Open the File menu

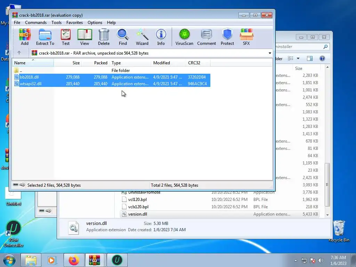[17, 23]
